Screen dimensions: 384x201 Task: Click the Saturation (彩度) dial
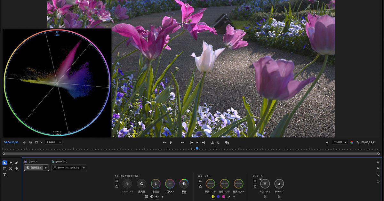tap(184, 184)
